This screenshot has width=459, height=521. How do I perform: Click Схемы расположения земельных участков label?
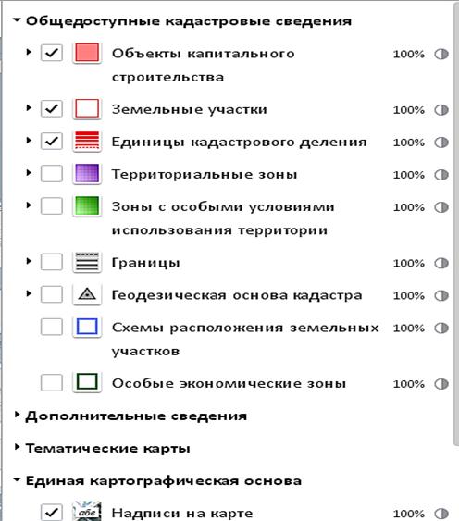tap(245, 340)
